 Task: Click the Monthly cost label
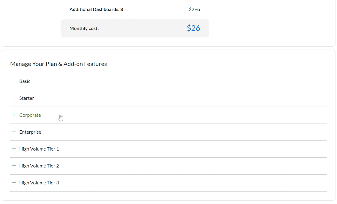(84, 28)
